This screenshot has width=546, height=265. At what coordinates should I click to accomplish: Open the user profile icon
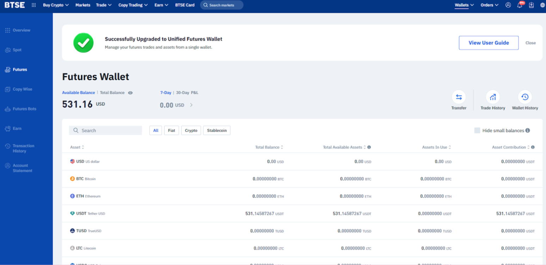pyautogui.click(x=508, y=5)
